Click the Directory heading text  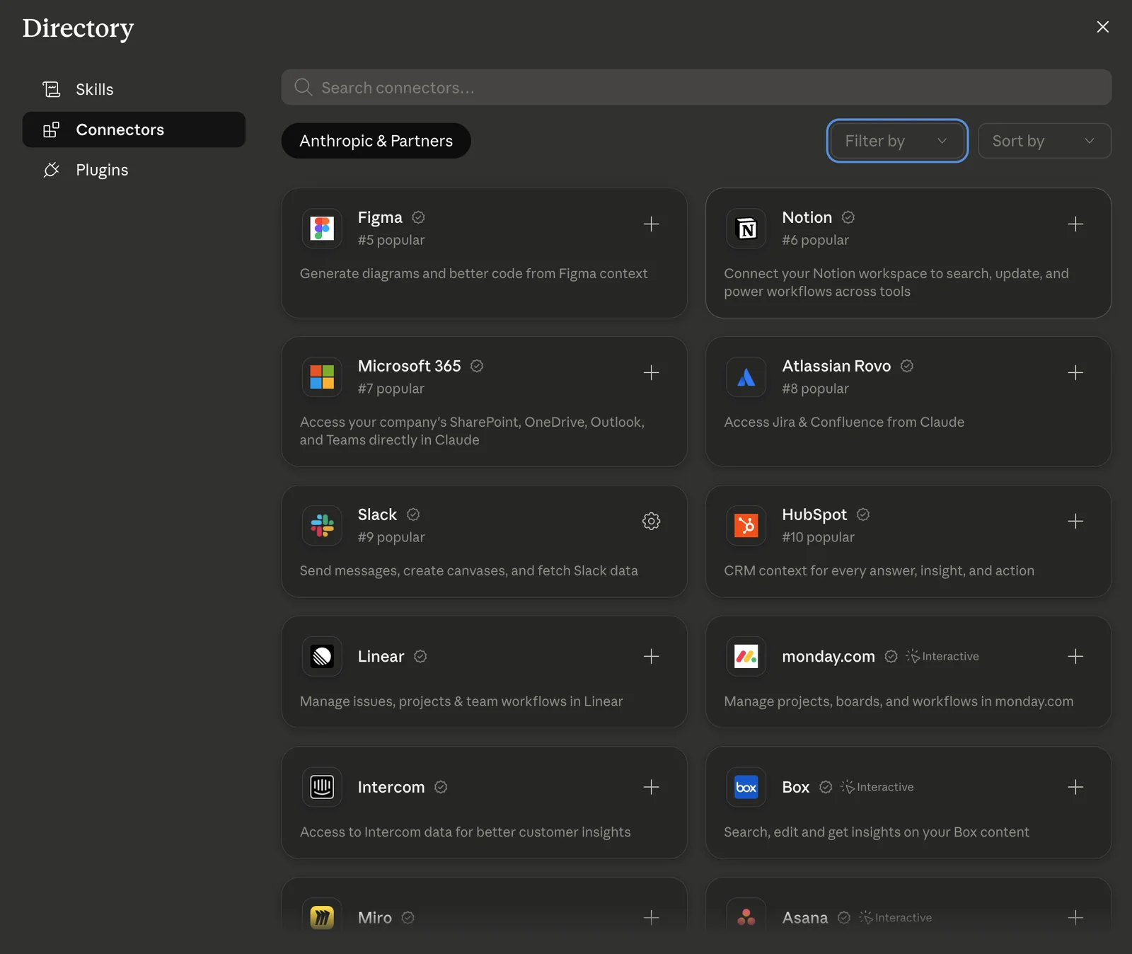(78, 28)
